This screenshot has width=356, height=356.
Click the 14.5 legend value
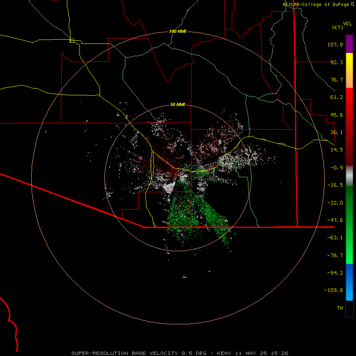click(337, 150)
